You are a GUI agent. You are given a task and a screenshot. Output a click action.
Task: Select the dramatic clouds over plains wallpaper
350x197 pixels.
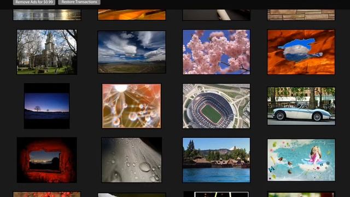pyautogui.click(x=132, y=52)
